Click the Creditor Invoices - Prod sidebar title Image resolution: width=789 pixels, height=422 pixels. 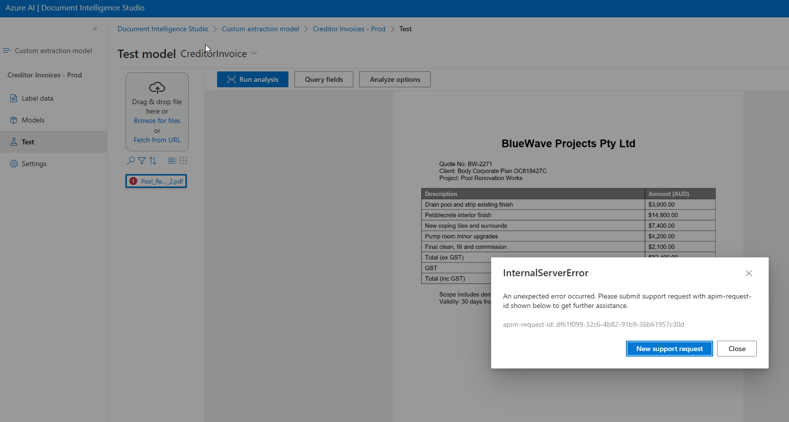45,75
